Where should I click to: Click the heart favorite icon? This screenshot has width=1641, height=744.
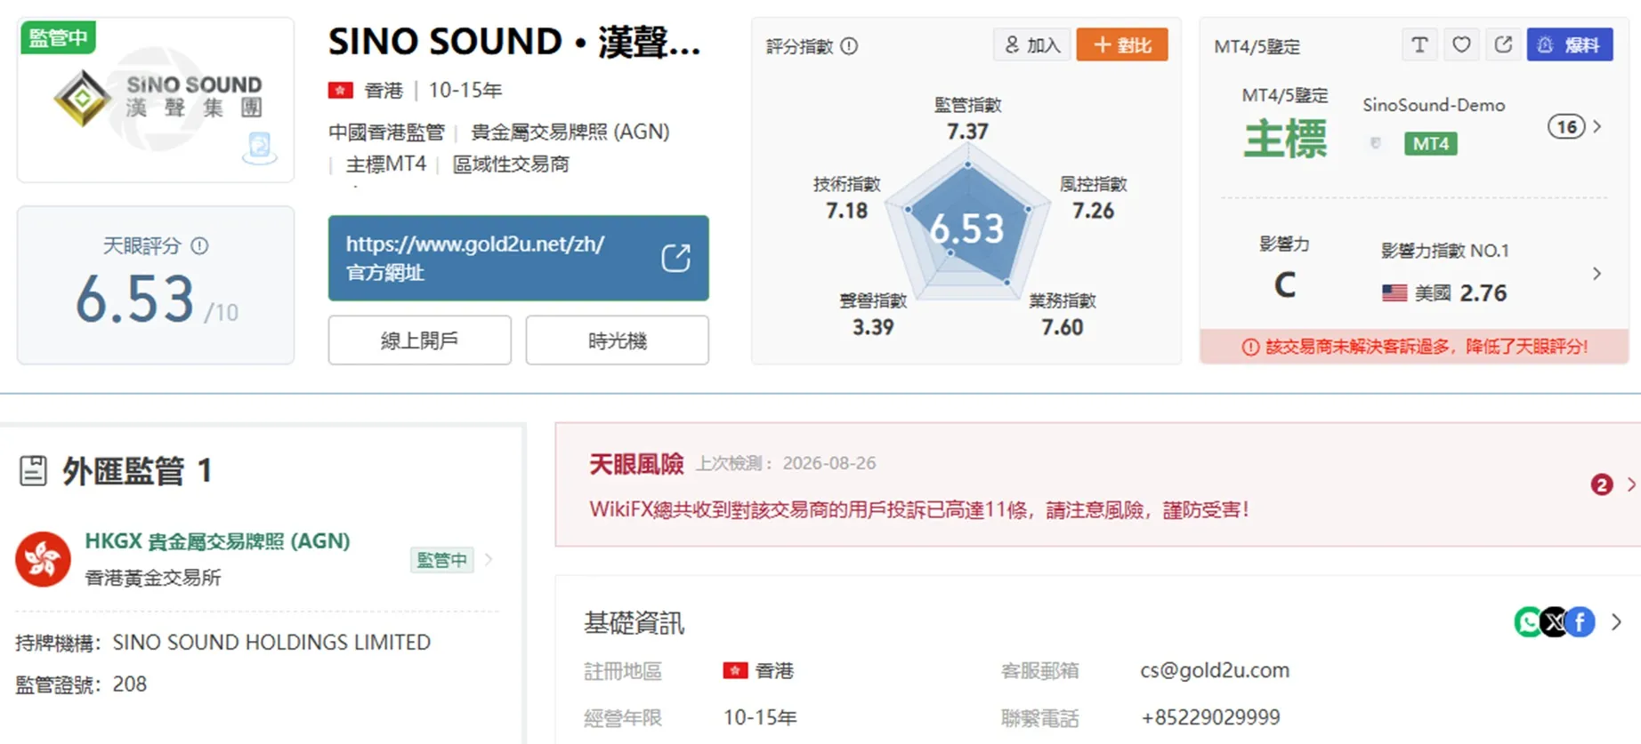coord(1461,44)
